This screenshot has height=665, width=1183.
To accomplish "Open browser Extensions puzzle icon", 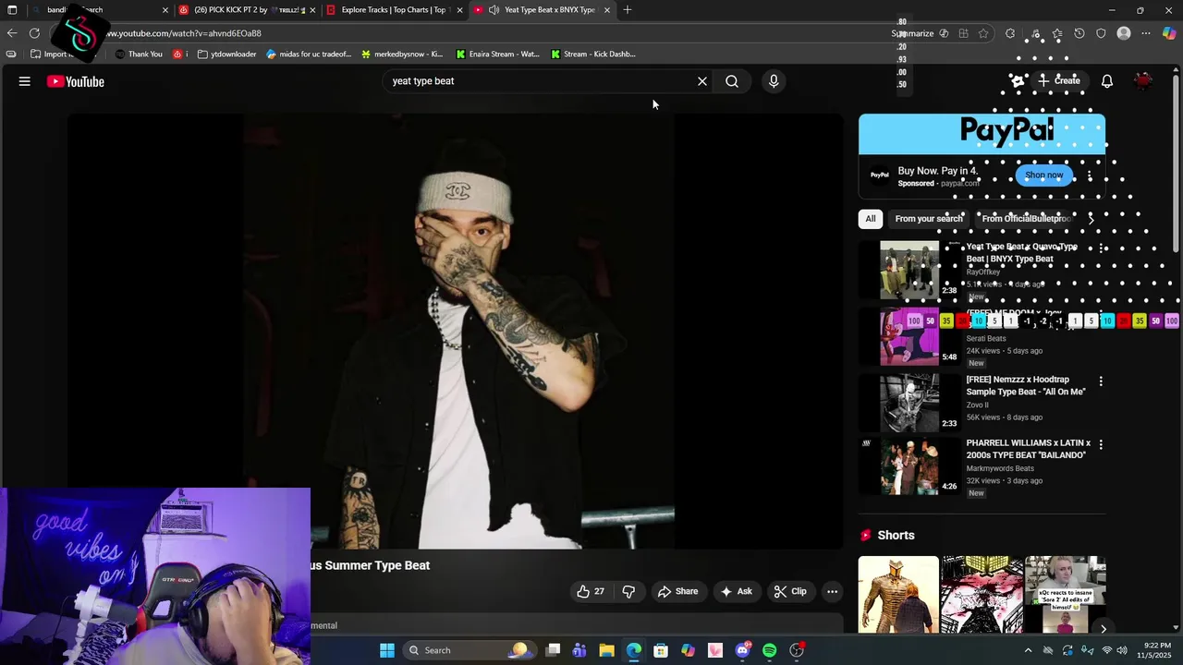I will (1010, 33).
